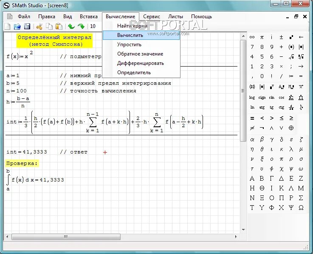
Task: Insert capital Greek Sigma
Action: click(x=301, y=198)
